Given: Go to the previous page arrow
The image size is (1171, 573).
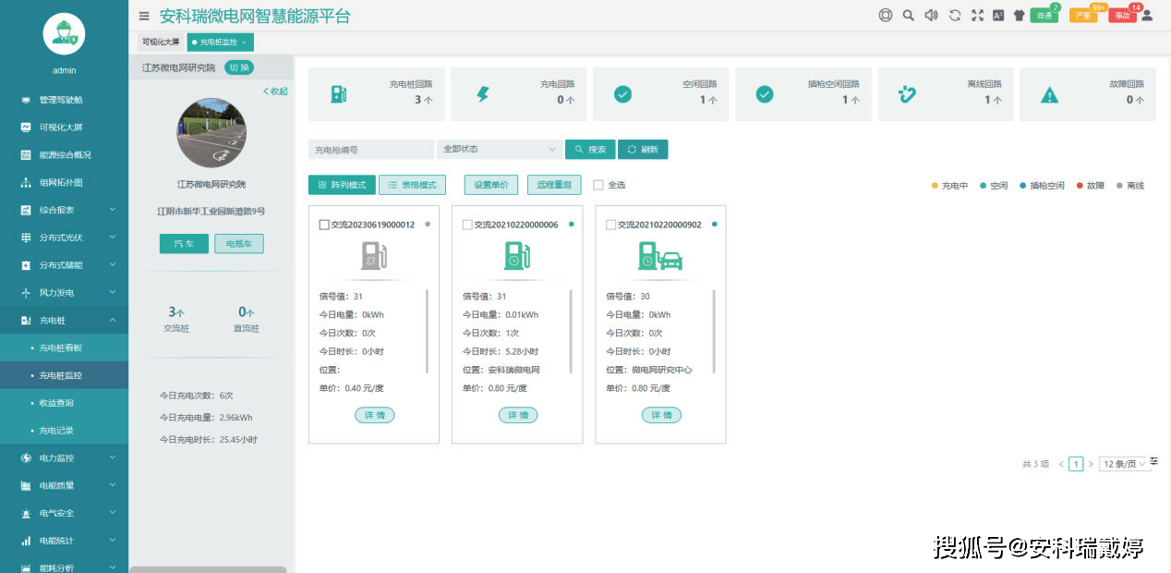Looking at the screenshot, I should [x=1061, y=464].
